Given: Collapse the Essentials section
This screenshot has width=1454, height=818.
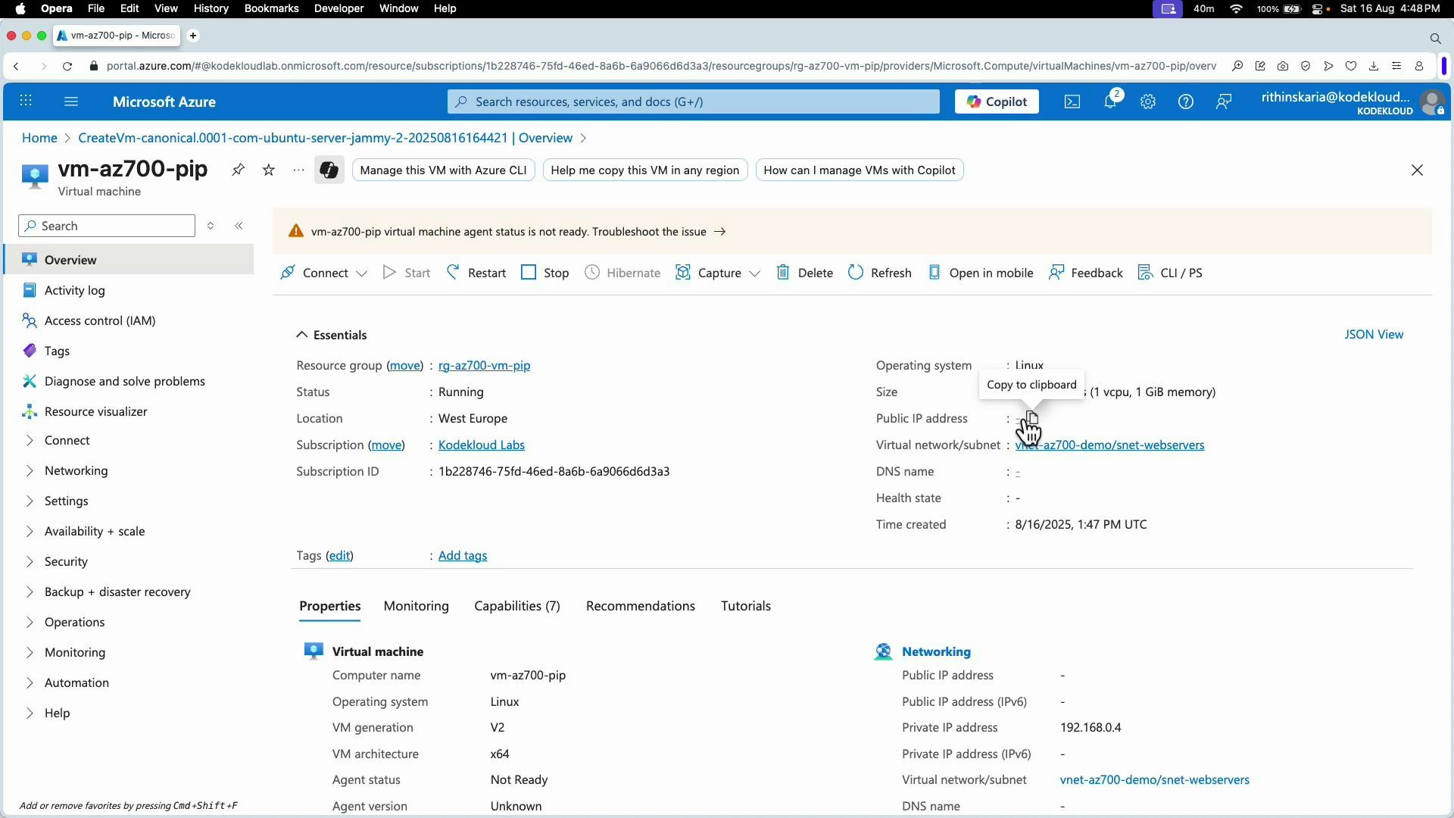Looking at the screenshot, I should [x=301, y=334].
